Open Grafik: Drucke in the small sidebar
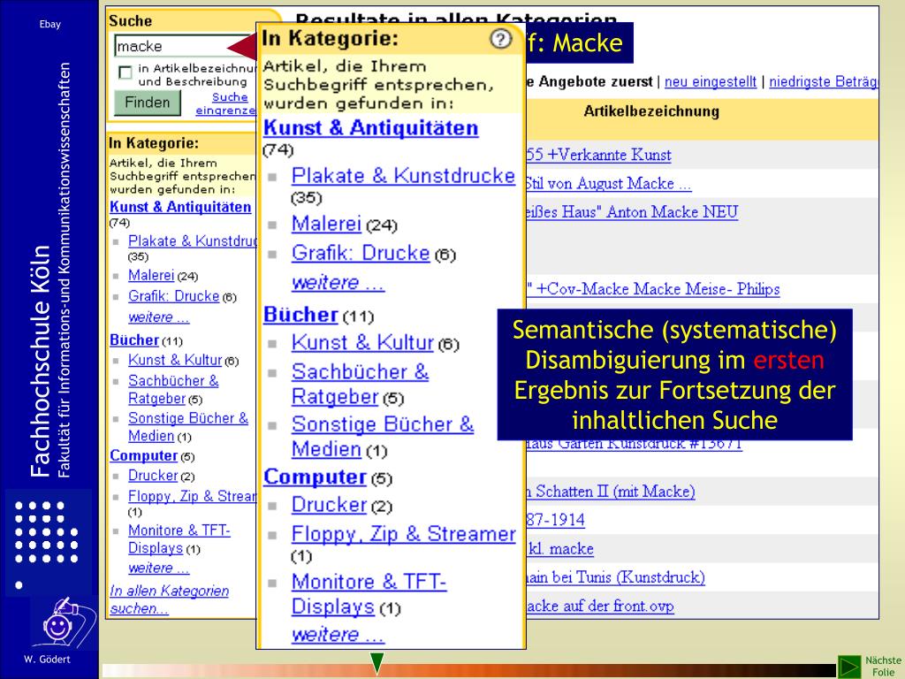 click(x=174, y=296)
